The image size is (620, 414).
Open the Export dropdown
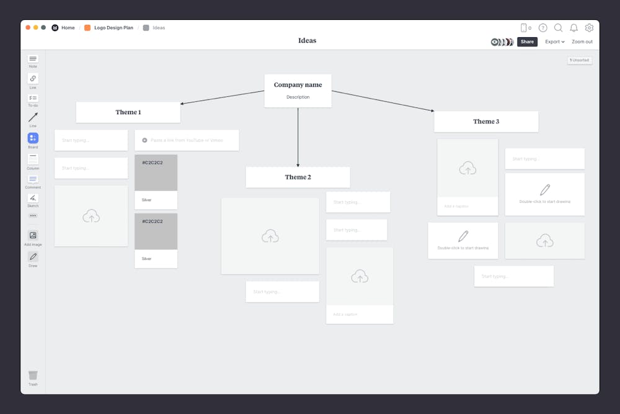coord(554,42)
